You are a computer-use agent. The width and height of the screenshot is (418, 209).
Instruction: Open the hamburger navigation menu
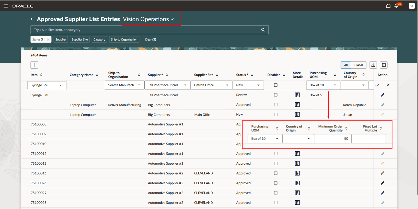pos(6,6)
